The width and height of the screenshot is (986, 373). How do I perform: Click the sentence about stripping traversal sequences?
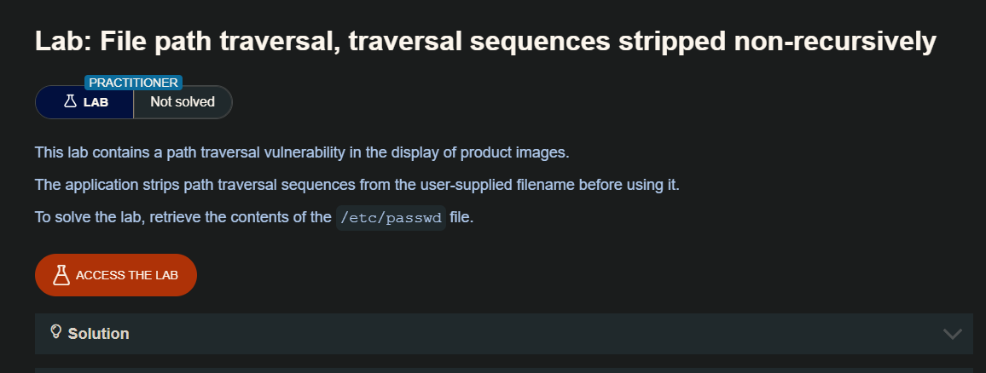point(357,185)
